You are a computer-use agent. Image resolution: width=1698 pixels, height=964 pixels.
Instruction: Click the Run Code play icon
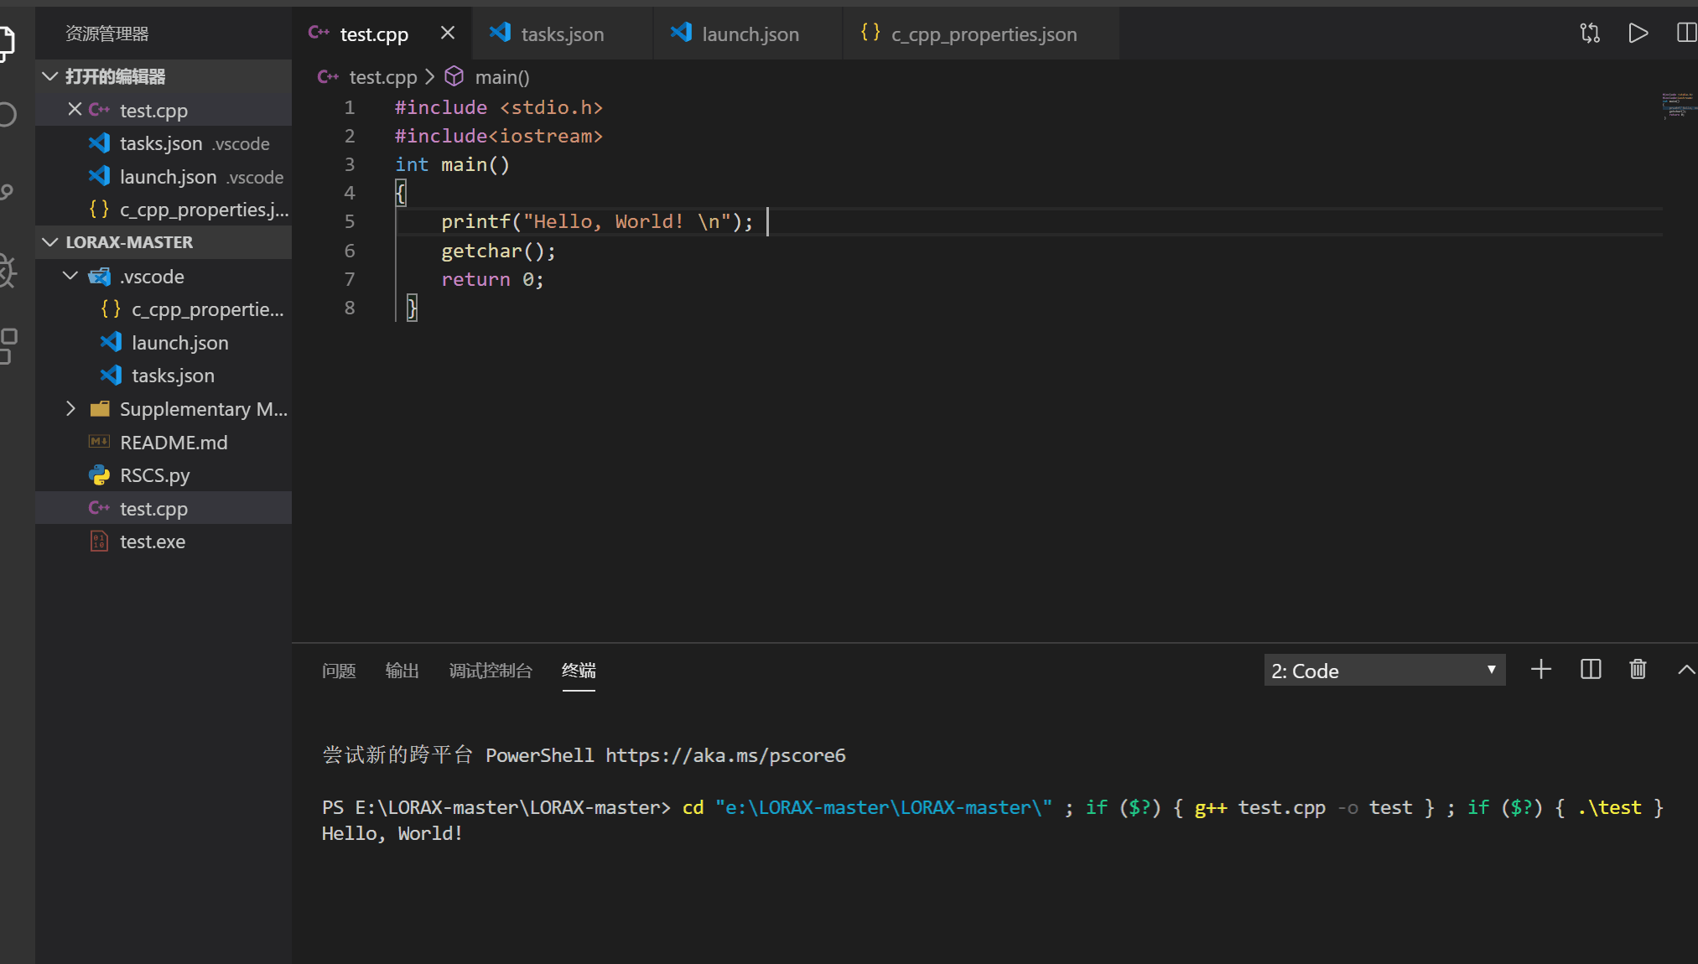point(1638,34)
